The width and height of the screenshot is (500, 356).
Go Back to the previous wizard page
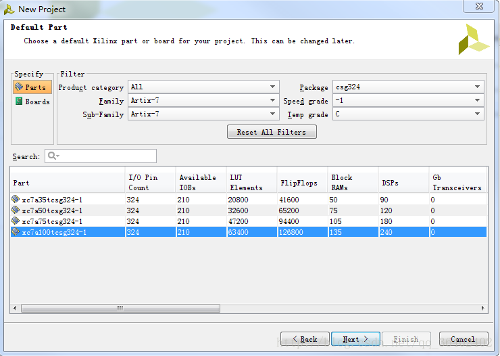305,339
